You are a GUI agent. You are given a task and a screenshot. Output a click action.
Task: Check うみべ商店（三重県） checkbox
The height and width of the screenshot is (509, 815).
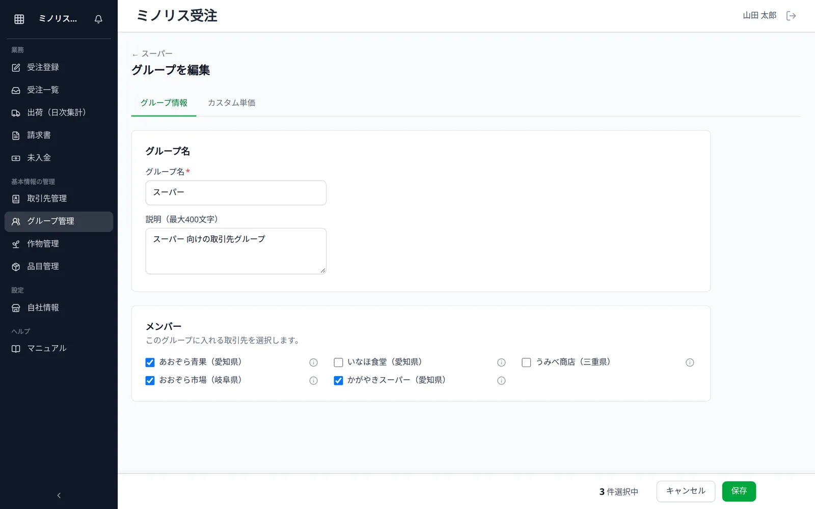[526, 362]
